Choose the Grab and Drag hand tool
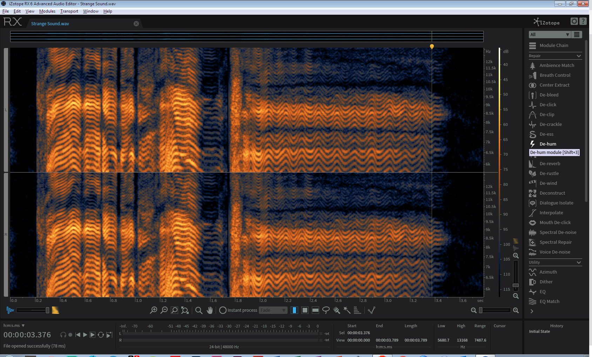This screenshot has height=357, width=592. [x=210, y=310]
